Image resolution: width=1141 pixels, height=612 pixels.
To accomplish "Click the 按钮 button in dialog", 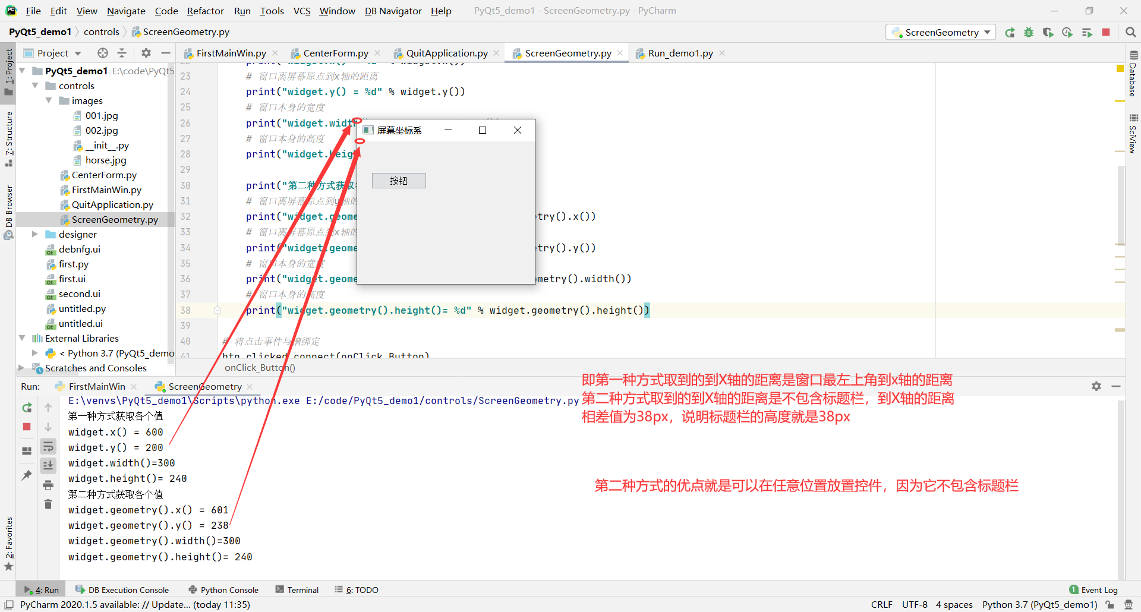I will (x=399, y=181).
